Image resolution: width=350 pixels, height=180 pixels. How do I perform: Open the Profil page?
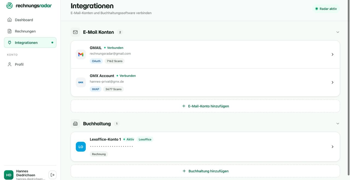(30, 64)
